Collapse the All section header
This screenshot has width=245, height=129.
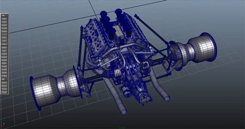[4, 79]
